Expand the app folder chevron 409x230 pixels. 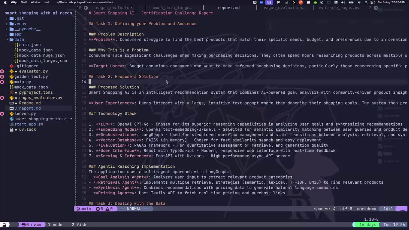pos(7,34)
